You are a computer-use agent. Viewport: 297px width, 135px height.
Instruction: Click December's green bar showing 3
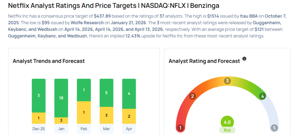click(39, 95)
